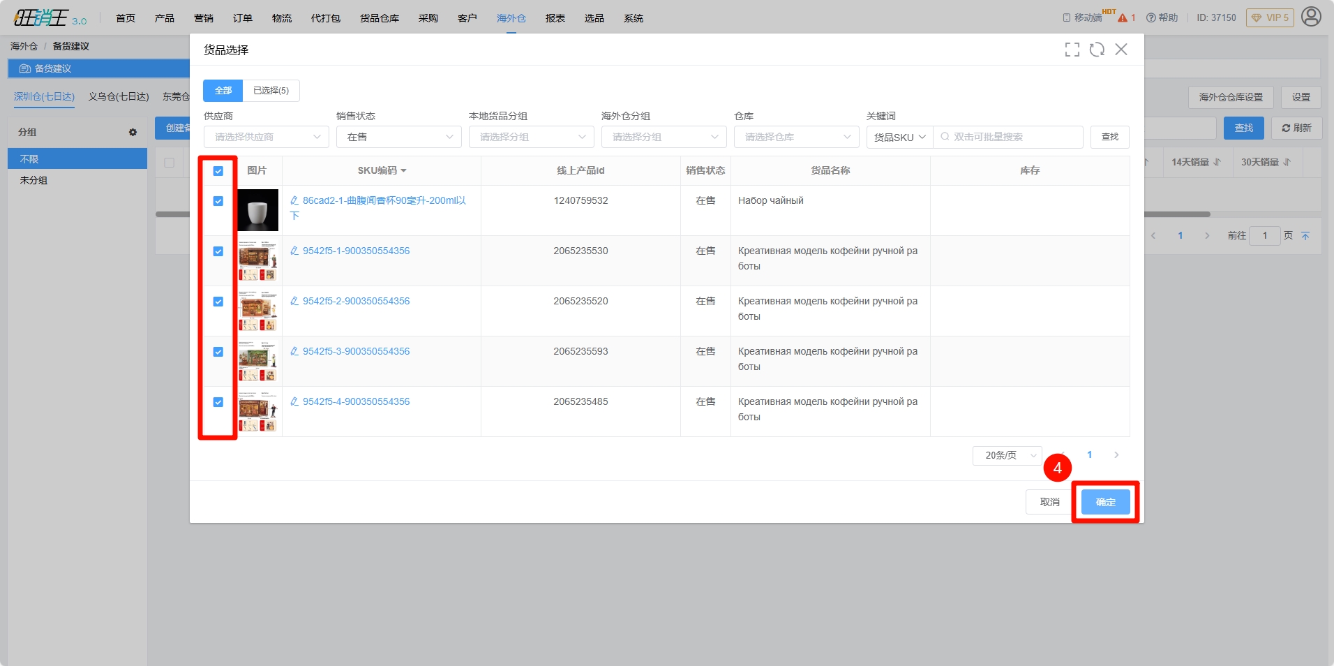Click the VIP 5 diamond badge
1334x666 pixels.
1270,17
